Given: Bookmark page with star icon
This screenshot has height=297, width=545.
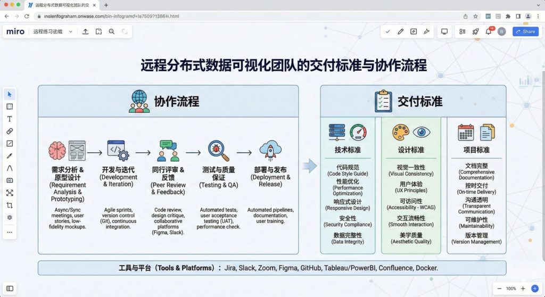Looking at the screenshot, I should 475,16.
